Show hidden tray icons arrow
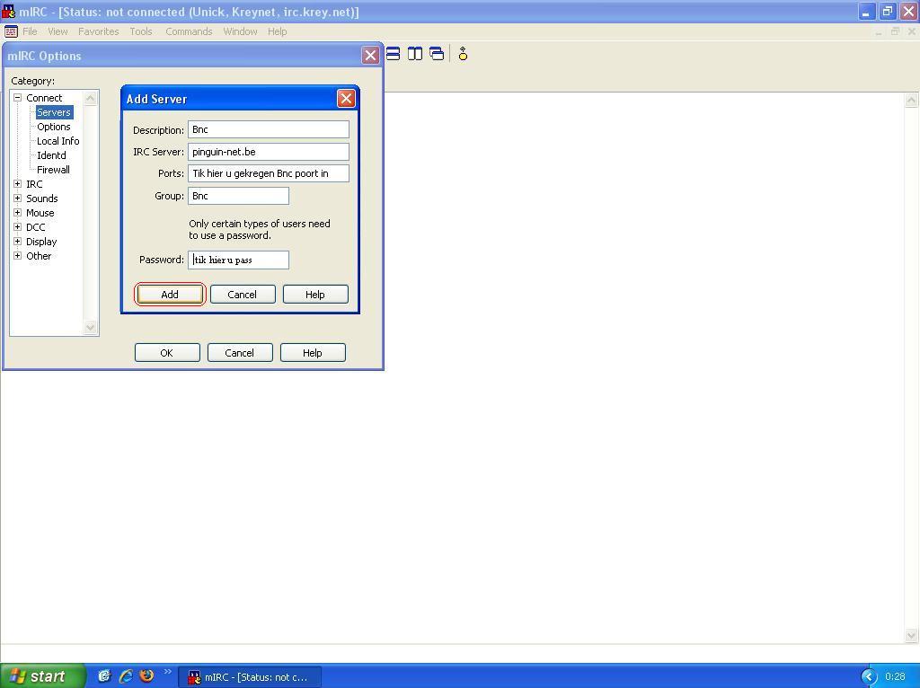 point(869,677)
